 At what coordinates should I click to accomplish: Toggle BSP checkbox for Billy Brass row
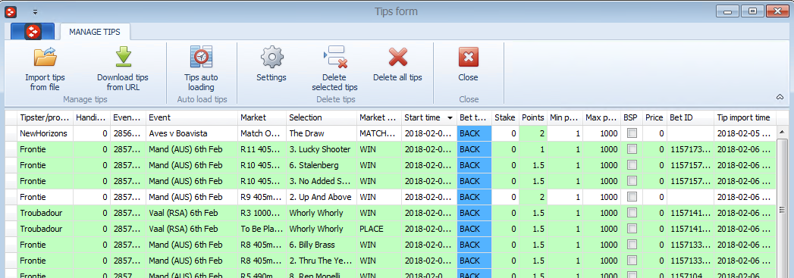(x=632, y=245)
